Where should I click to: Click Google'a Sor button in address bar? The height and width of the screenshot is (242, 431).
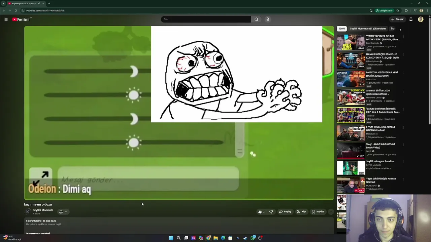point(384,10)
